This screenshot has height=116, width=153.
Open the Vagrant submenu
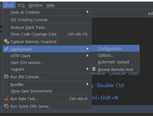pyautogui.click(x=47, y=69)
